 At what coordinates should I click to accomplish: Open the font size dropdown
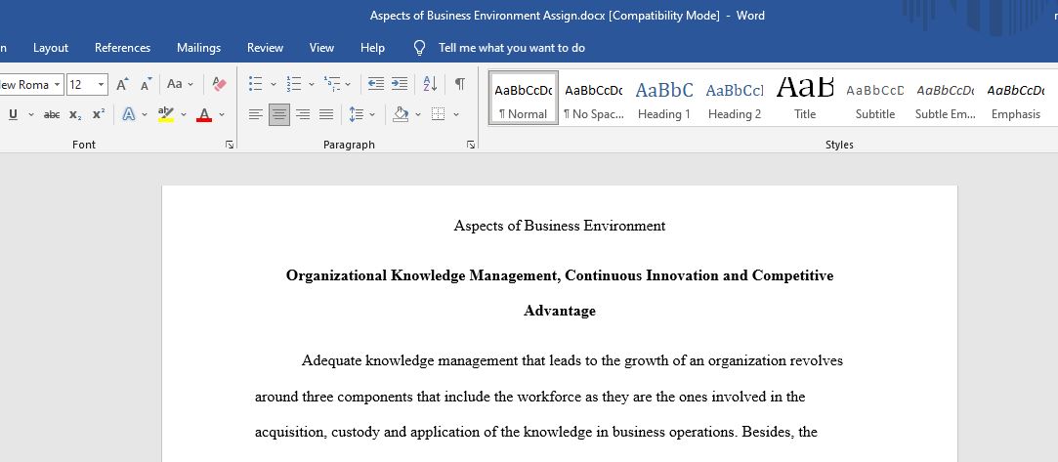click(102, 84)
